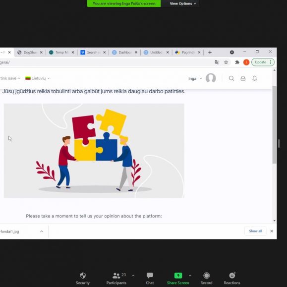Open a new browser tab

coord(210,53)
